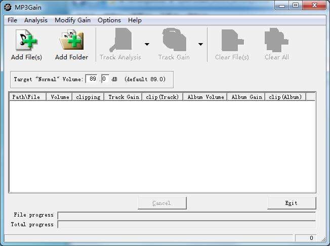The height and width of the screenshot is (246, 330).
Task: Click the "(default 89.0)" label text
Action: tap(145, 79)
